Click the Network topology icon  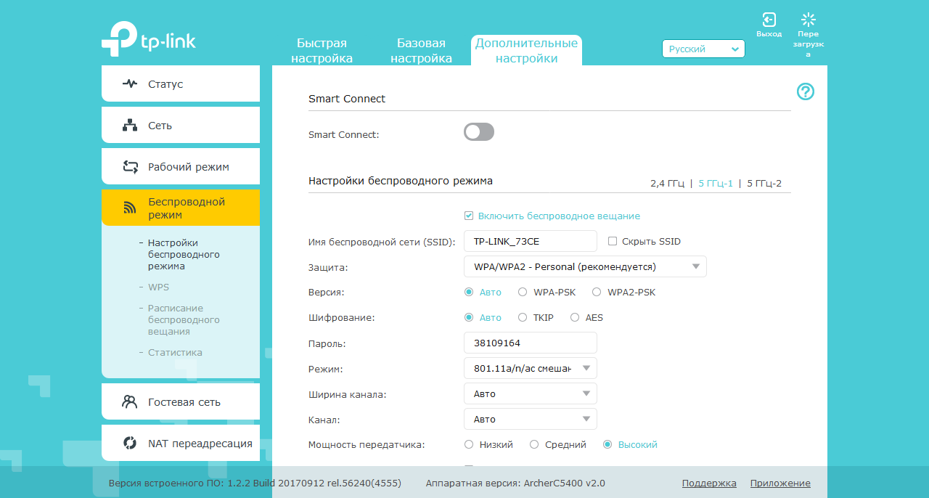(130, 126)
